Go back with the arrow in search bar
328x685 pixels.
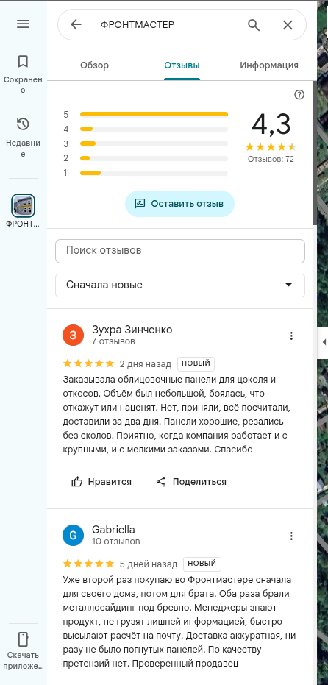(x=76, y=25)
